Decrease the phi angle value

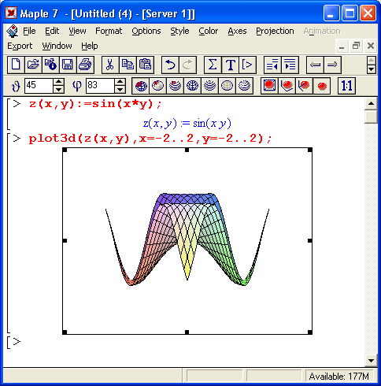pyautogui.click(x=120, y=89)
